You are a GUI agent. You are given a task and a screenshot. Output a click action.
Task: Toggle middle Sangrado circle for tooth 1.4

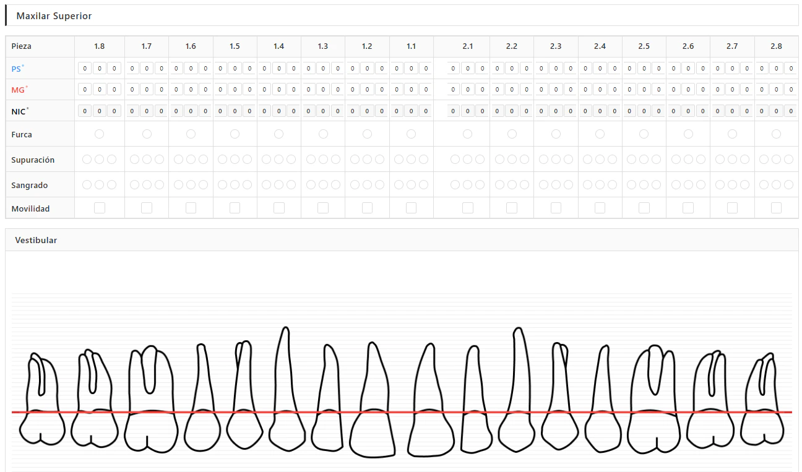[279, 184]
